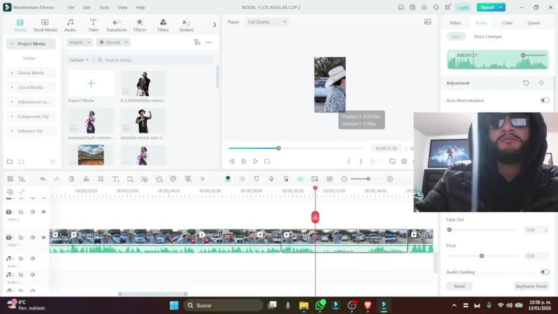The image size is (558, 314).
Task: Click the Reset button at panel bottom
Action: (459, 286)
